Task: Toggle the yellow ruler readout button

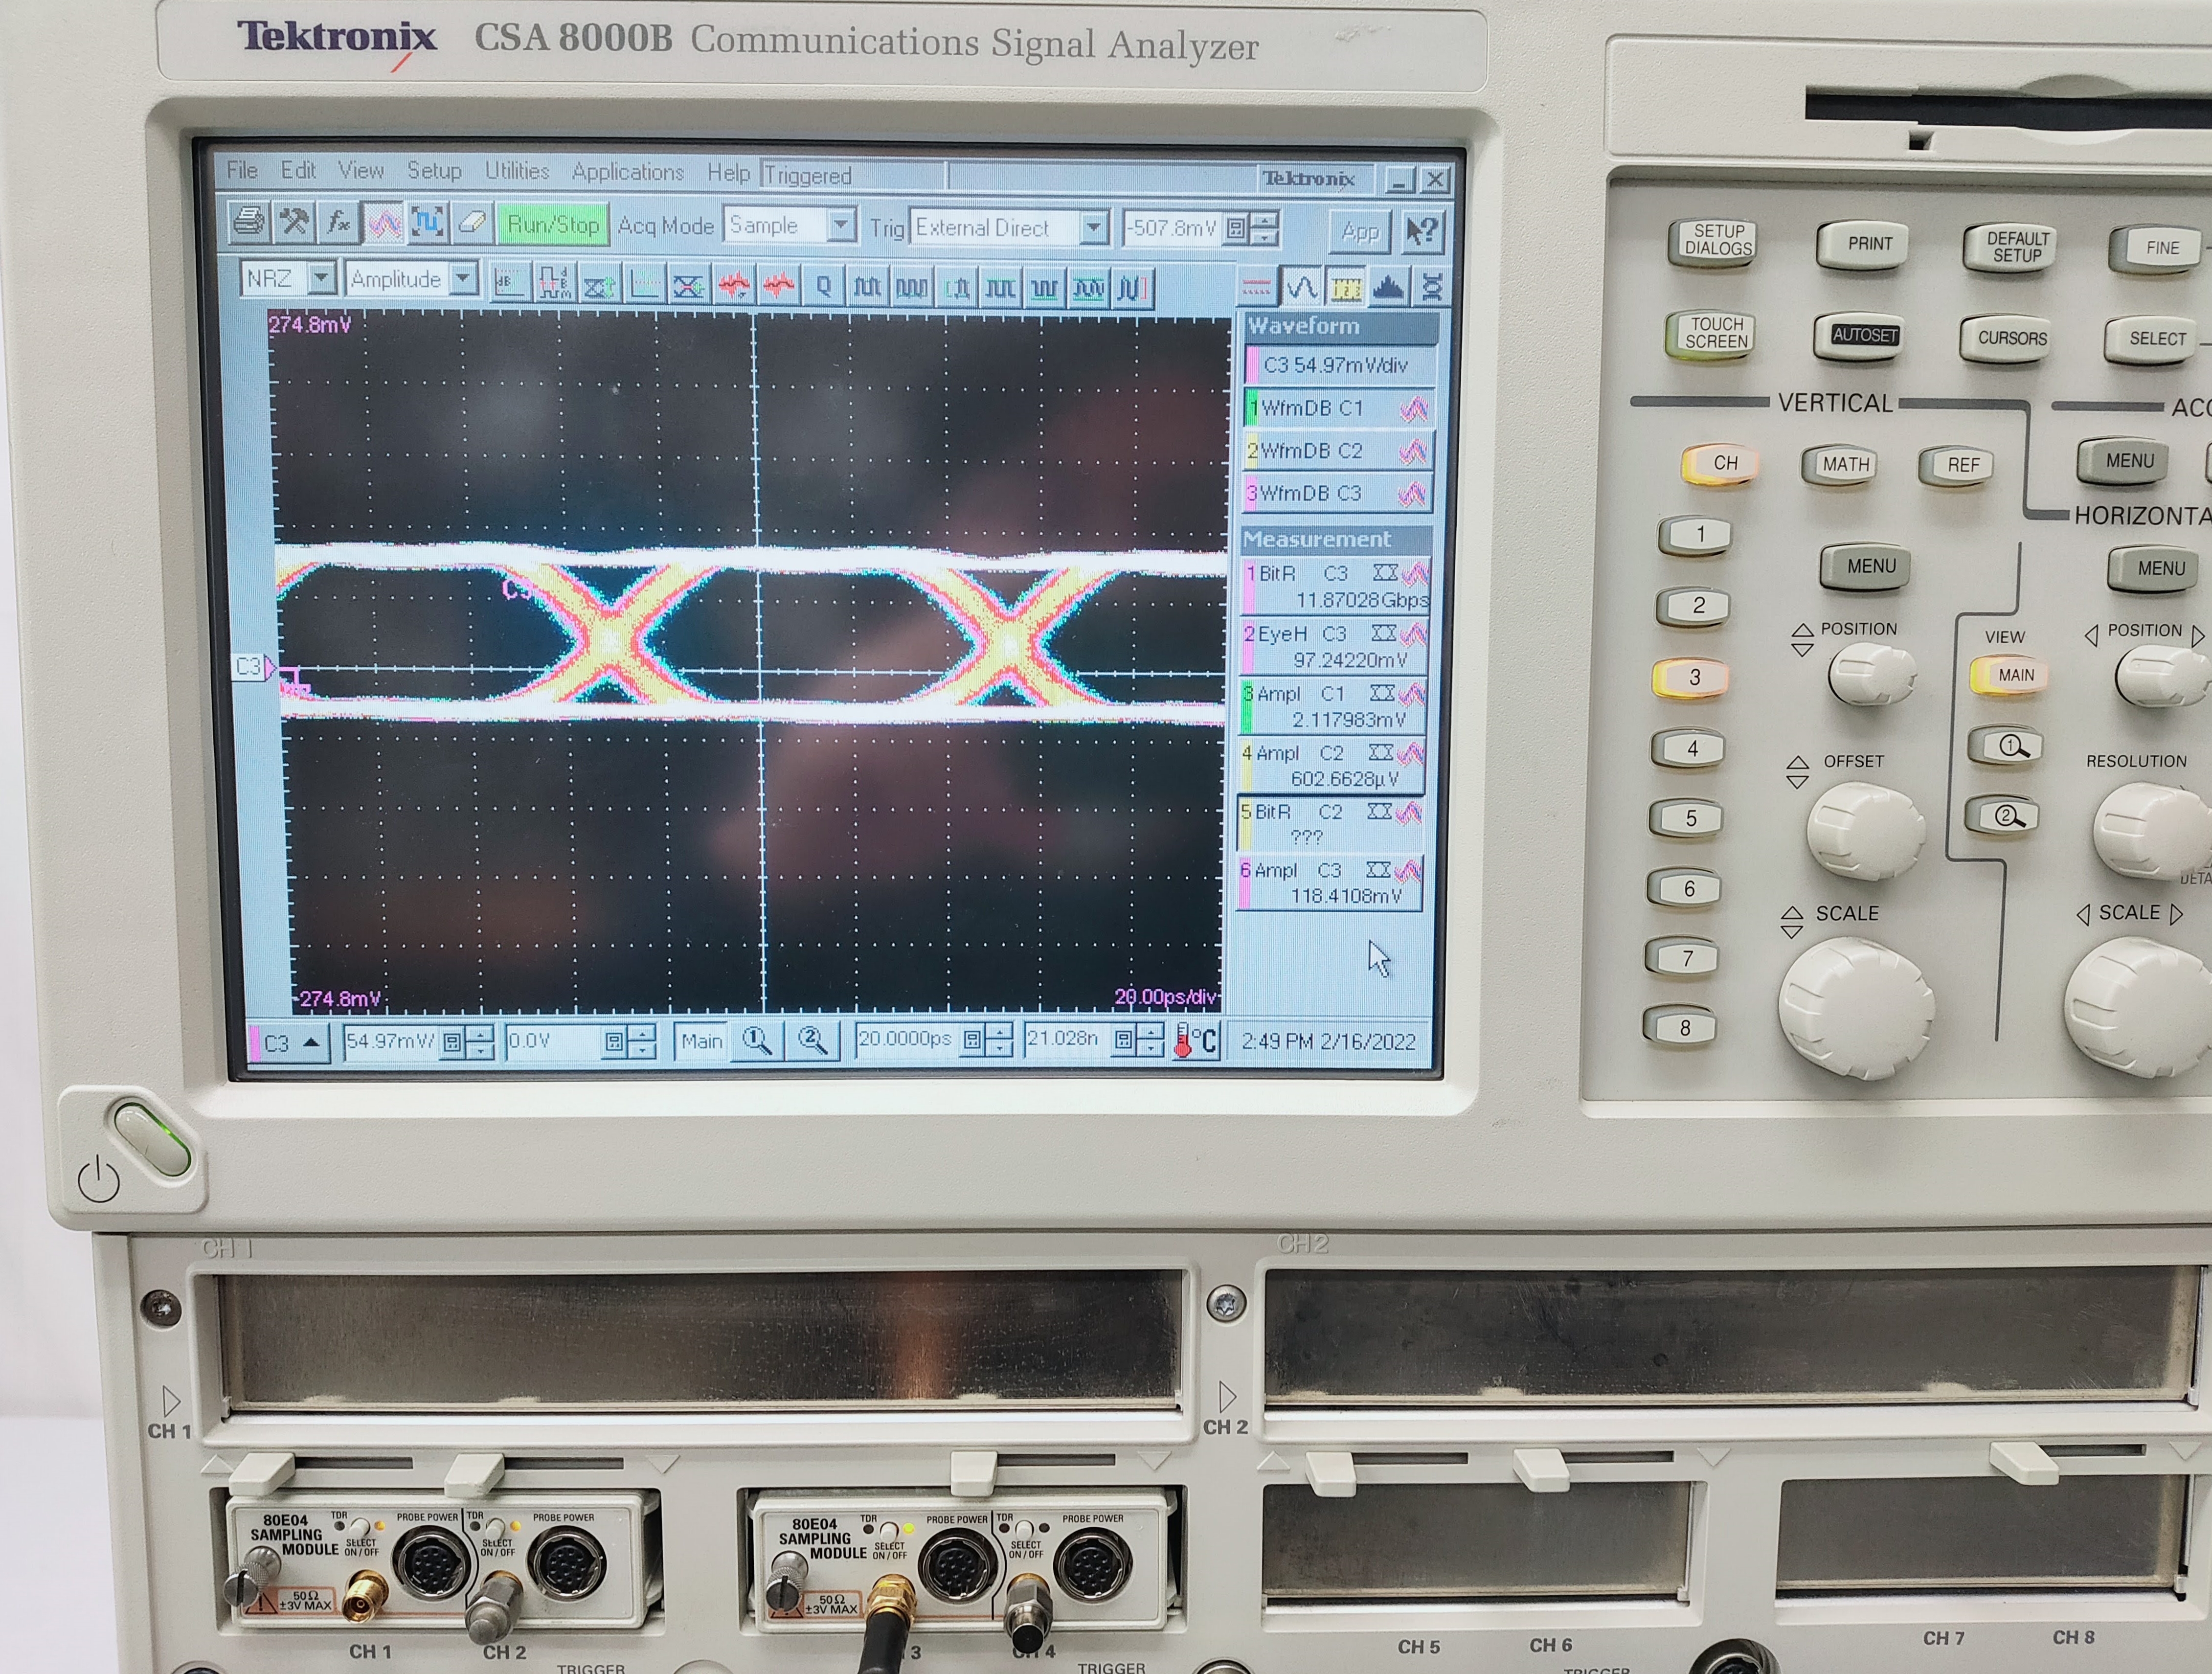Action: (x=1346, y=288)
